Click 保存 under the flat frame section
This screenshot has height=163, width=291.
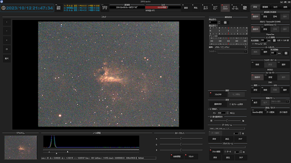(215, 157)
